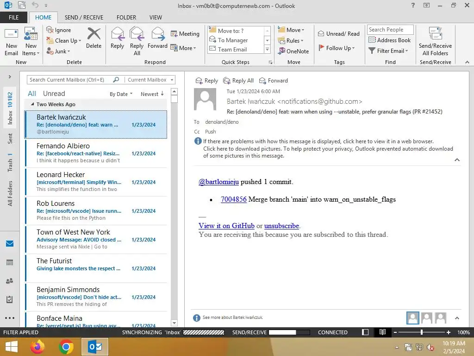Viewport: 474px width, 356px height.
Task: Open the email from Rob Lourens
Action: pos(96,210)
